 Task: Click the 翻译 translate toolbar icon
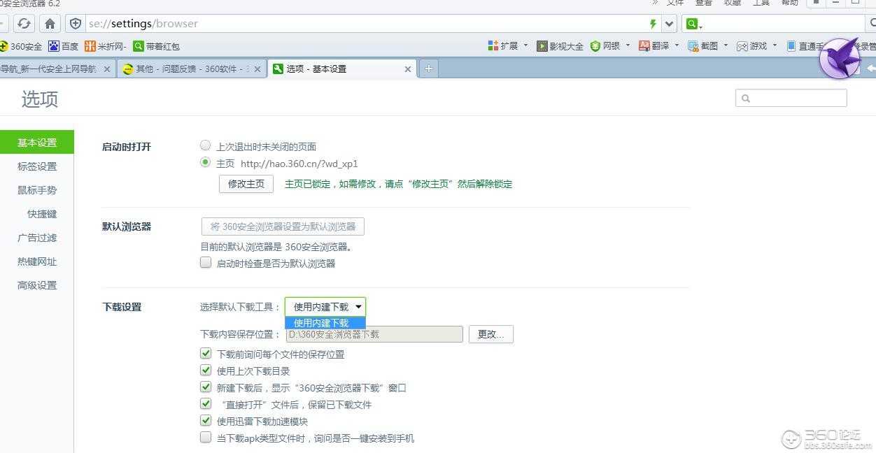[654, 46]
